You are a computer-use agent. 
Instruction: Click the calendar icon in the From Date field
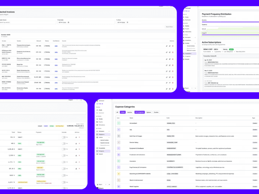(x=69, y=23)
